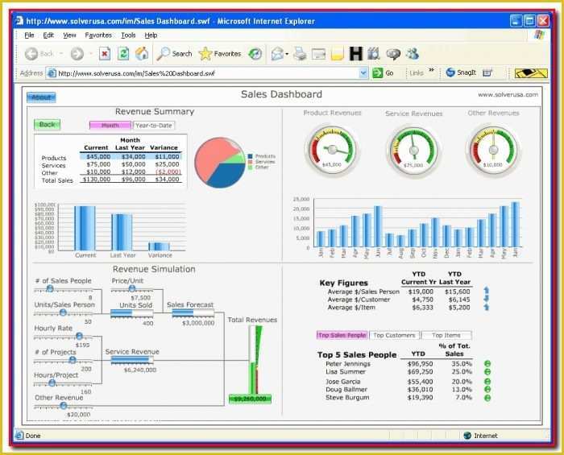Image resolution: width=564 pixels, height=455 pixels.
Task: Click the browser Forward arrow icon
Action: (77, 54)
